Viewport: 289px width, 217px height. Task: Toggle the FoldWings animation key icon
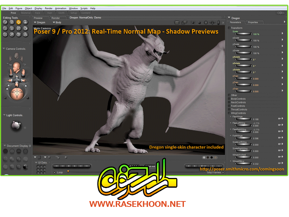279,138
